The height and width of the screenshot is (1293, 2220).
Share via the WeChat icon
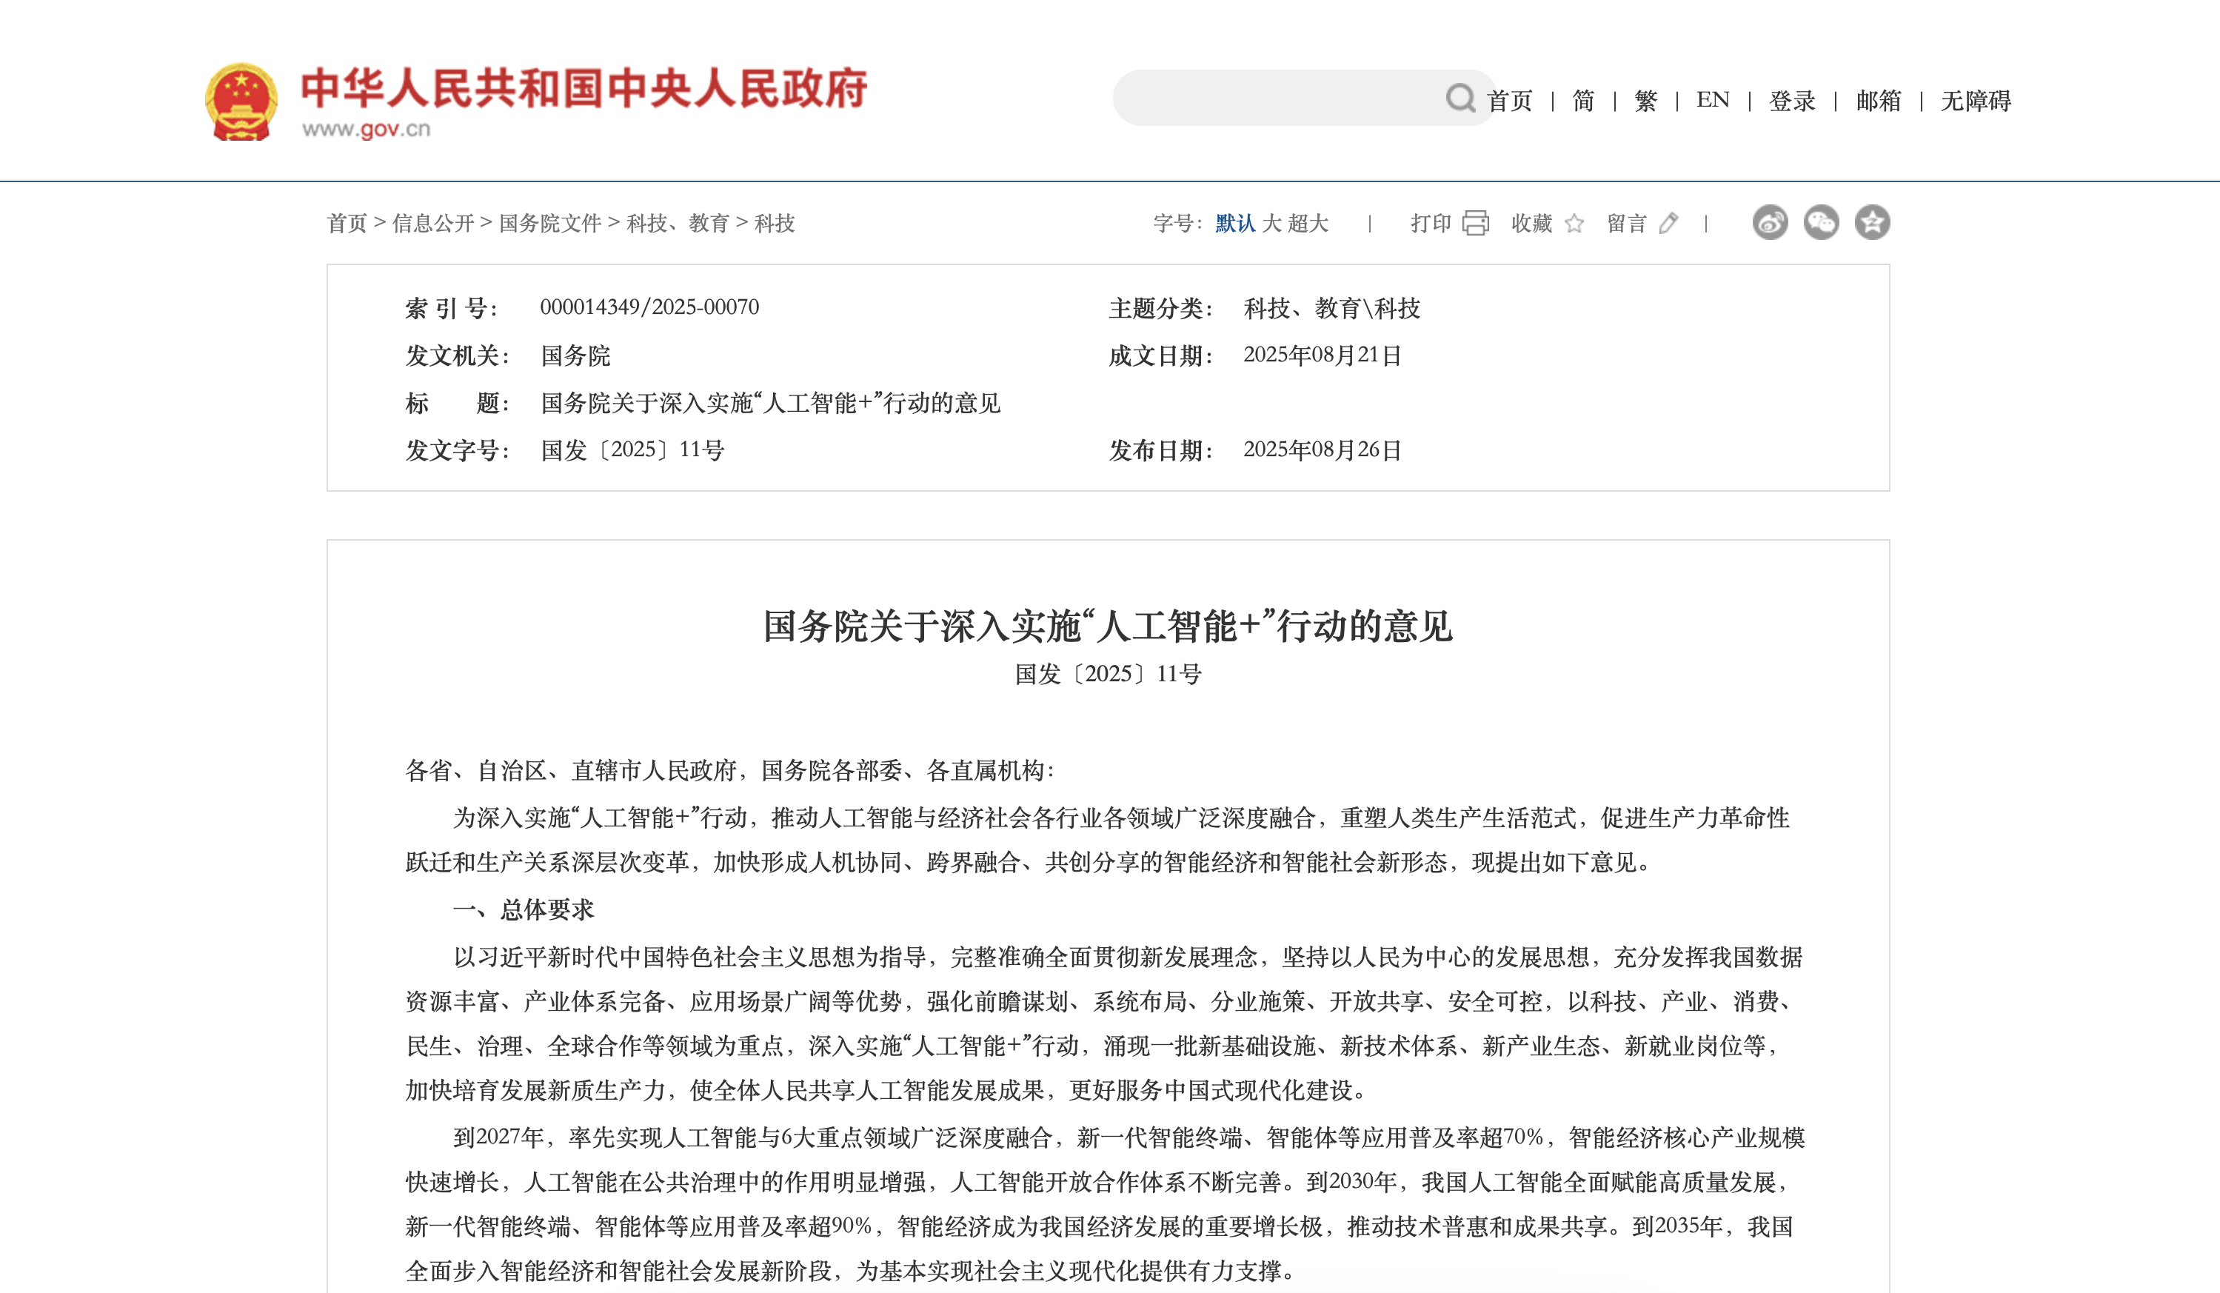1821,222
